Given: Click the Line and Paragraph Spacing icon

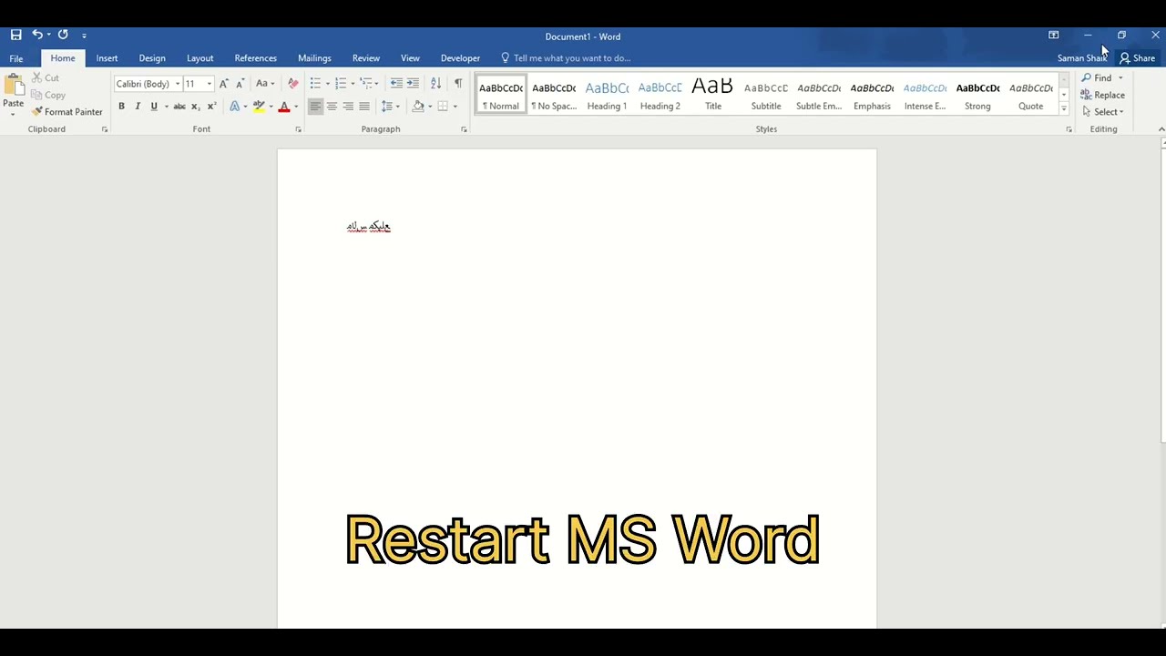Looking at the screenshot, I should coord(387,107).
